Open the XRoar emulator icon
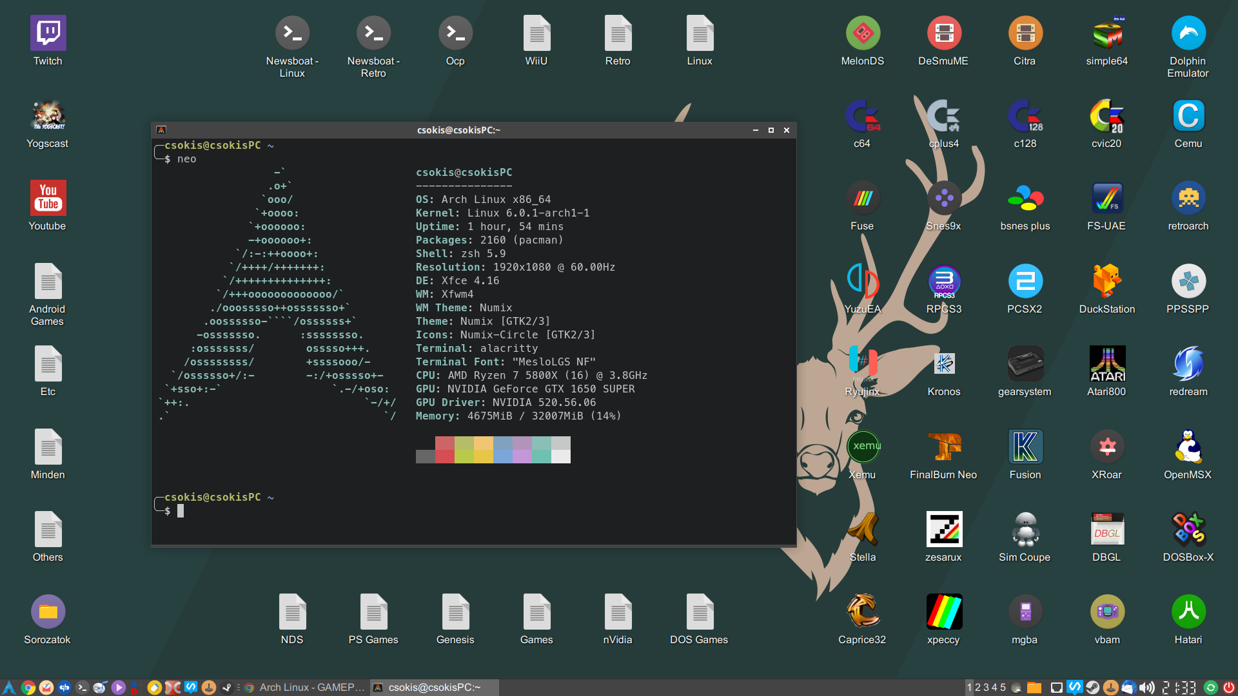This screenshot has height=696, width=1238. click(x=1107, y=447)
